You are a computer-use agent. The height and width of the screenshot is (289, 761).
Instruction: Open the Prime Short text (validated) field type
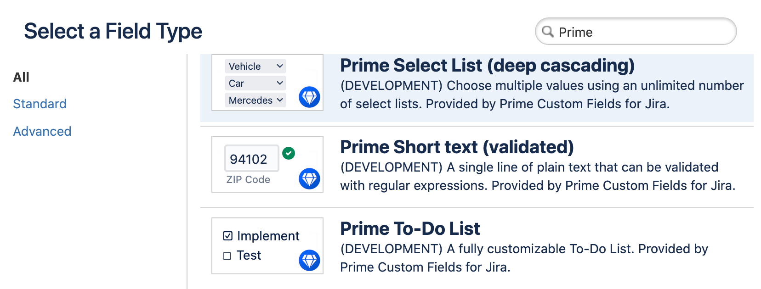[457, 147]
